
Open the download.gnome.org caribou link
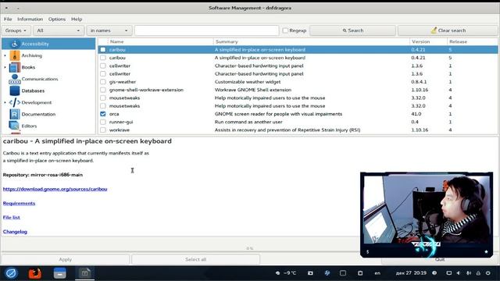tap(55, 189)
